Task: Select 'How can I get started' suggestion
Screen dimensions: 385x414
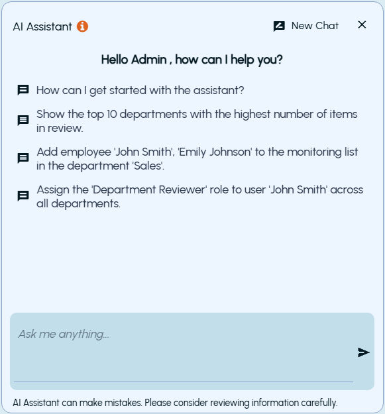Action: coord(140,90)
